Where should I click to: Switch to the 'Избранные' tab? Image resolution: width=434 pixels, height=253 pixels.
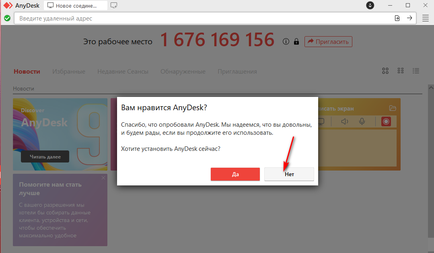coord(69,72)
